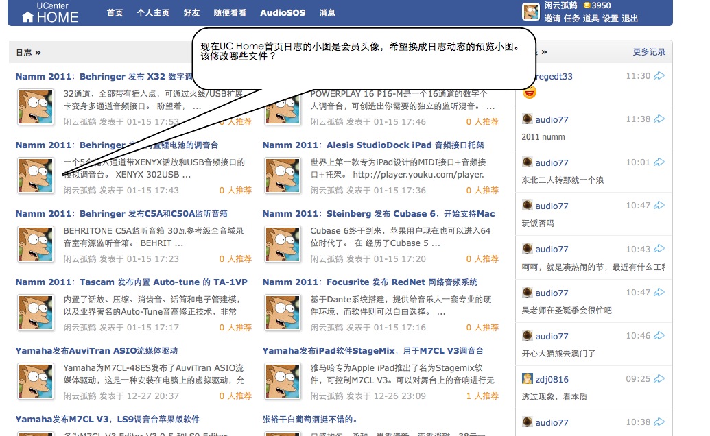
Task: Click reply arrow icon at 10:43 record
Action: [659, 249]
